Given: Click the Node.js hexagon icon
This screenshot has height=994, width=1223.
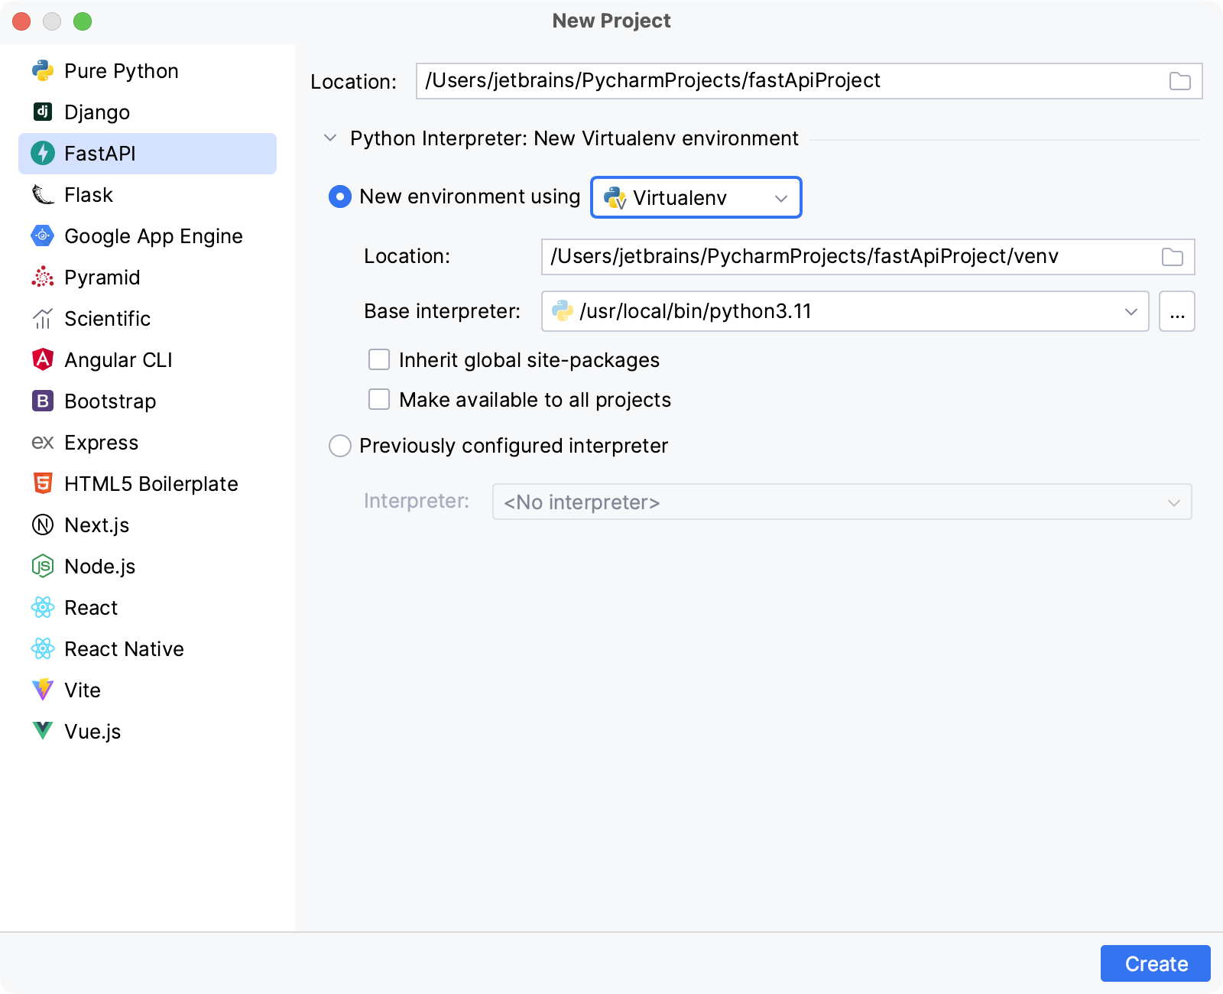Looking at the screenshot, I should pos(43,566).
